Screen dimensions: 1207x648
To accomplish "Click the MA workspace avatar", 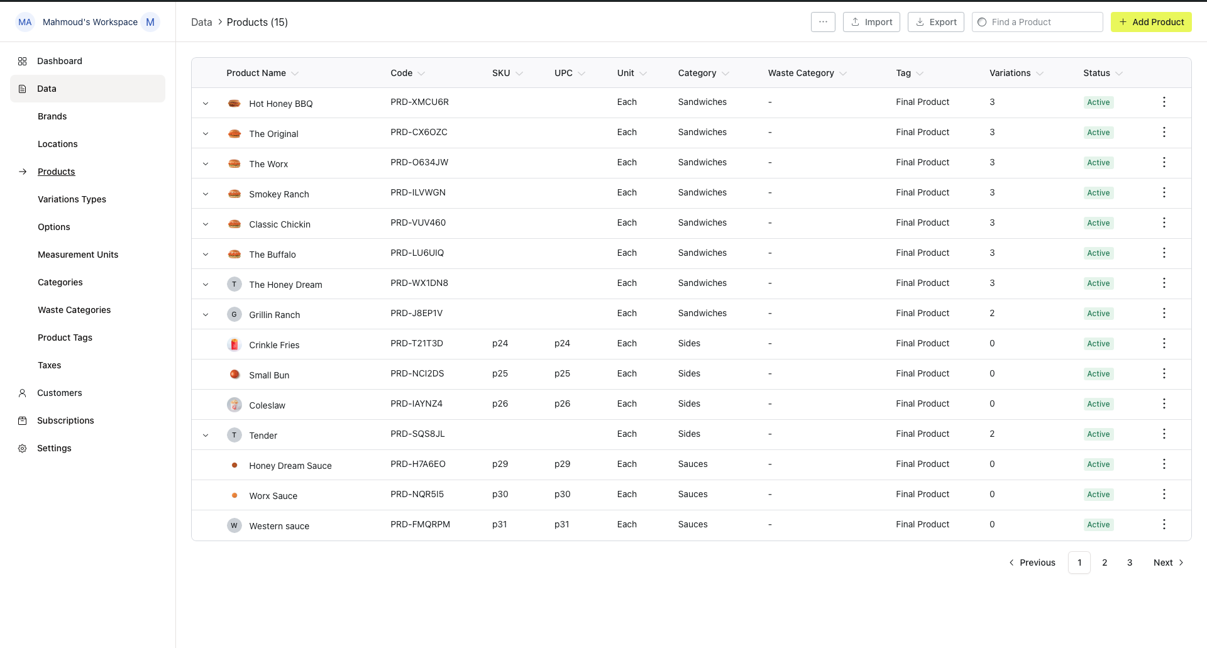I will (x=25, y=22).
